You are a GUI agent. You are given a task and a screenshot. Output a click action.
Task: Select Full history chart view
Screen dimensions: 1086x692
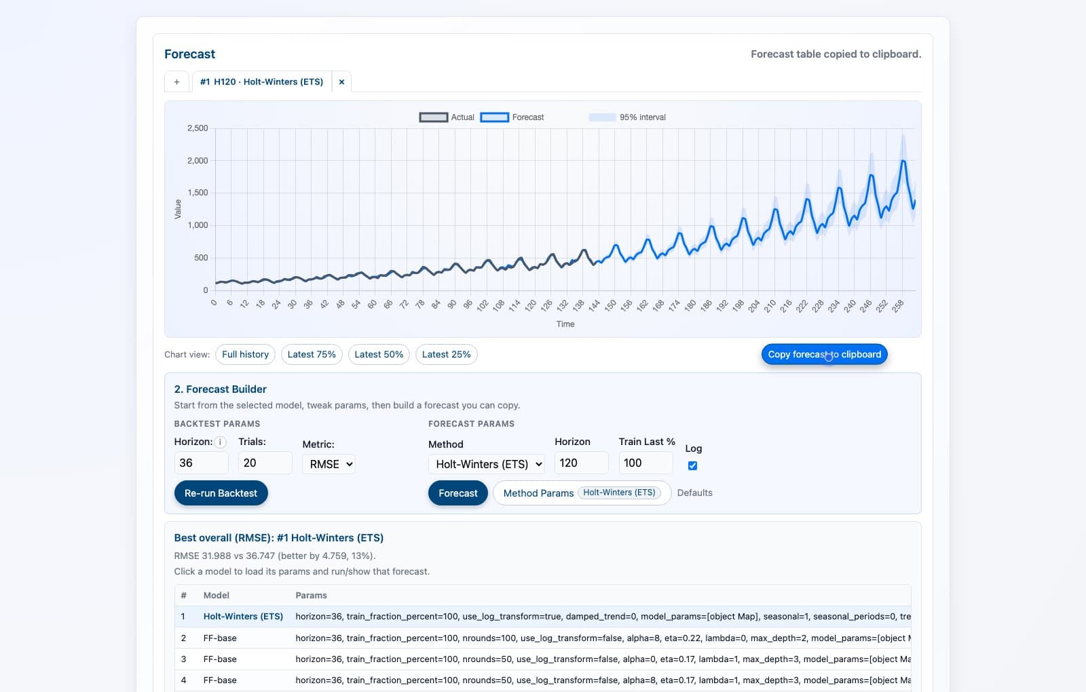pos(245,355)
